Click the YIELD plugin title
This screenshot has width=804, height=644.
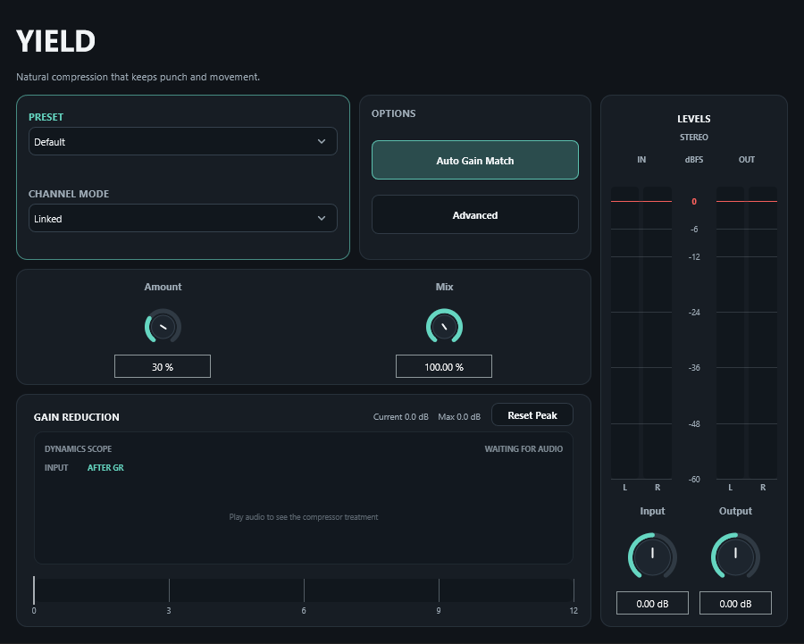pyautogui.click(x=55, y=41)
